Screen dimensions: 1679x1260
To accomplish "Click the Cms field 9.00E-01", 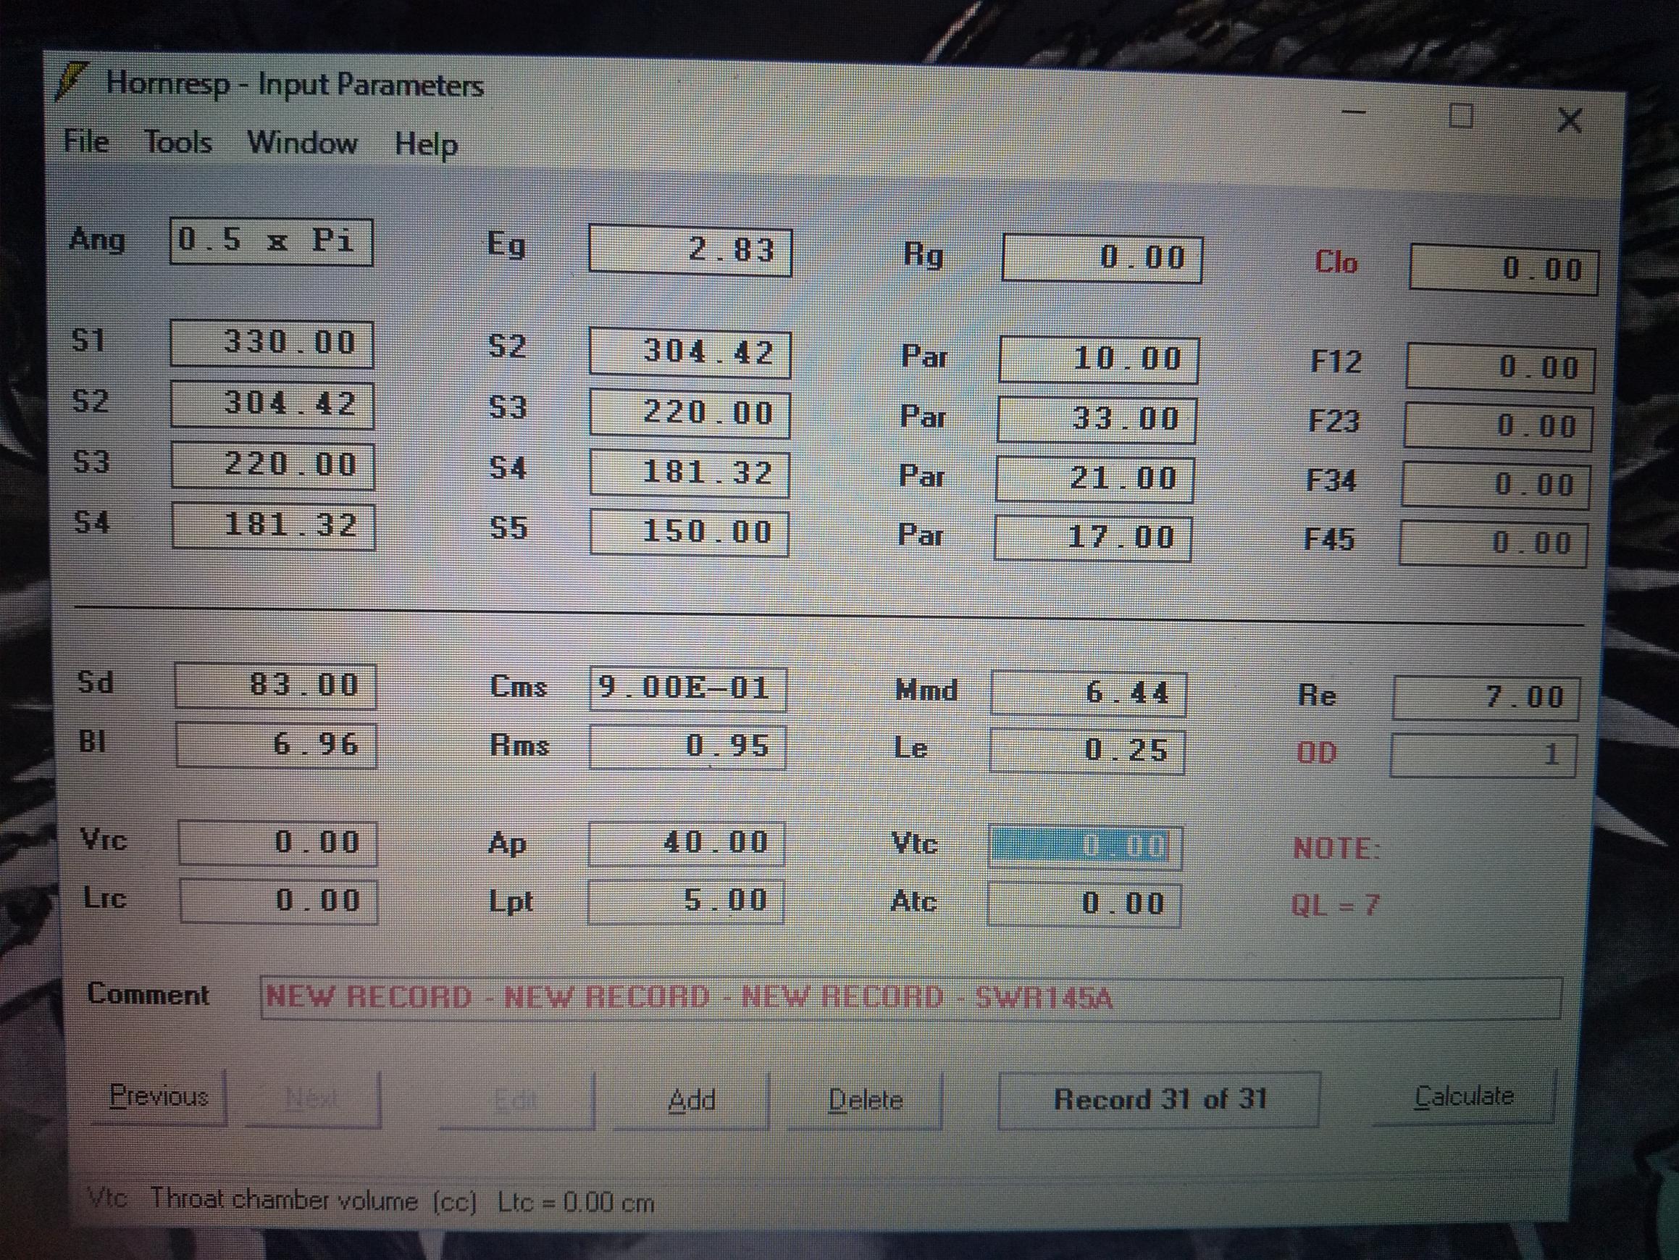I will (x=687, y=689).
